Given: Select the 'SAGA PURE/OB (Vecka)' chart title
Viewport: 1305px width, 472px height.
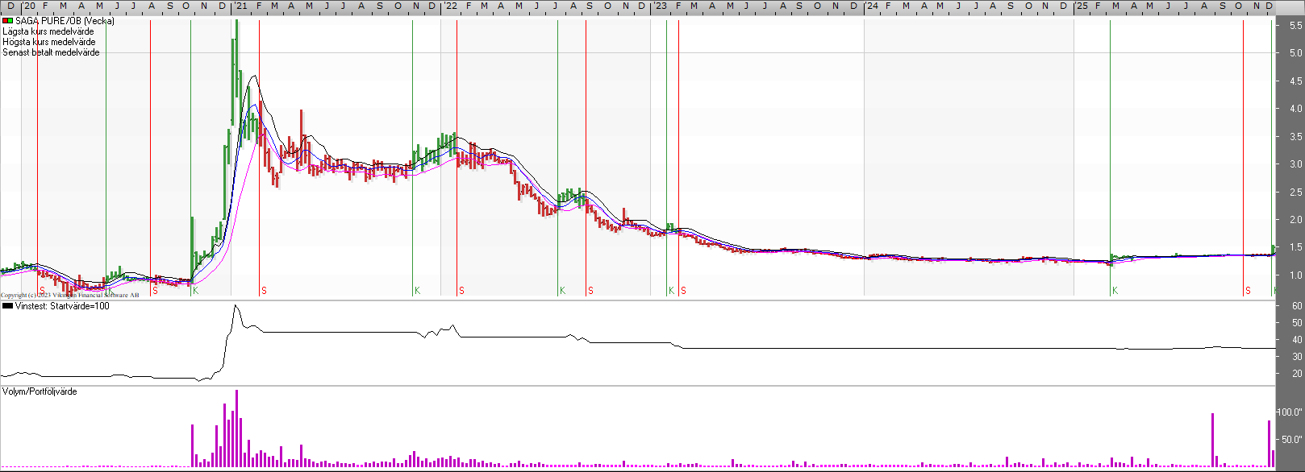Looking at the screenshot, I should point(65,21).
